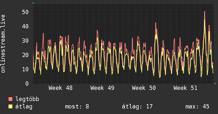The height and width of the screenshot is (114, 218).
Task: Click the 30 y-axis value
Action: click(25, 41)
